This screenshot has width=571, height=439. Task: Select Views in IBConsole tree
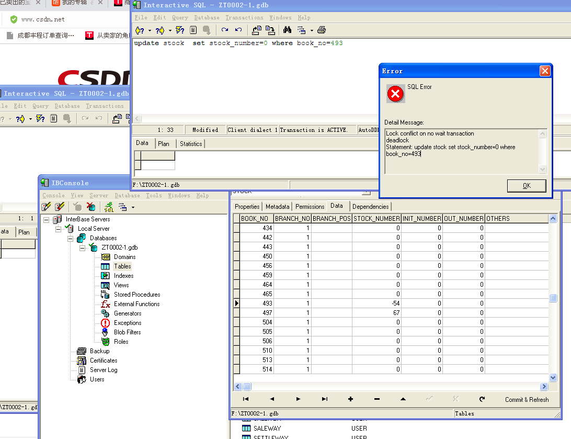click(121, 285)
